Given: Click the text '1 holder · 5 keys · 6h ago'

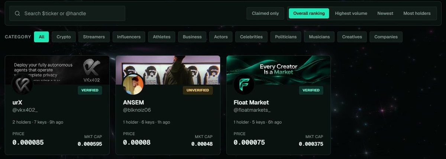Looking at the screenshot, I should point(258,122).
